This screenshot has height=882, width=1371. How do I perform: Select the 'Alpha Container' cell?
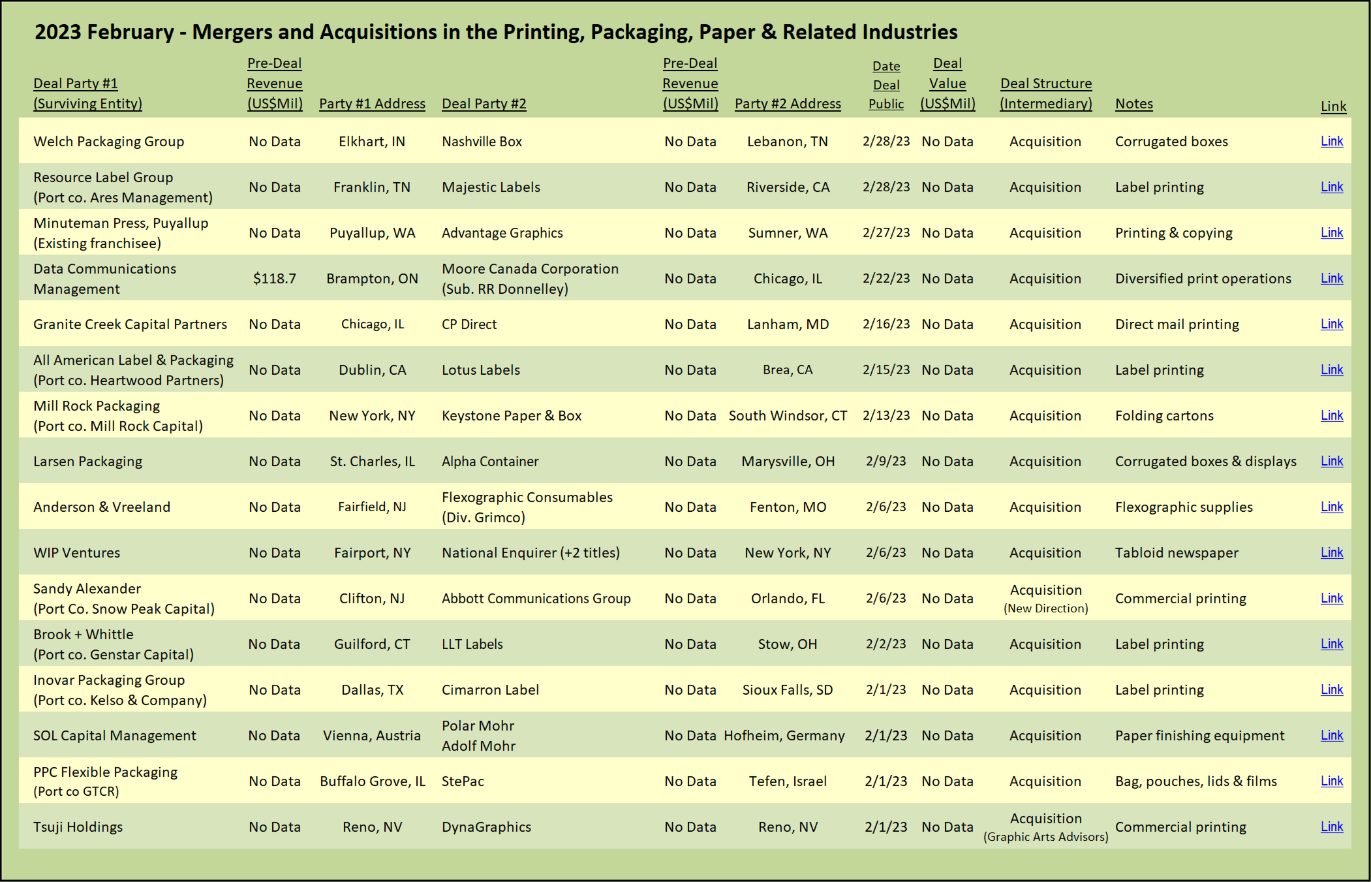click(489, 462)
